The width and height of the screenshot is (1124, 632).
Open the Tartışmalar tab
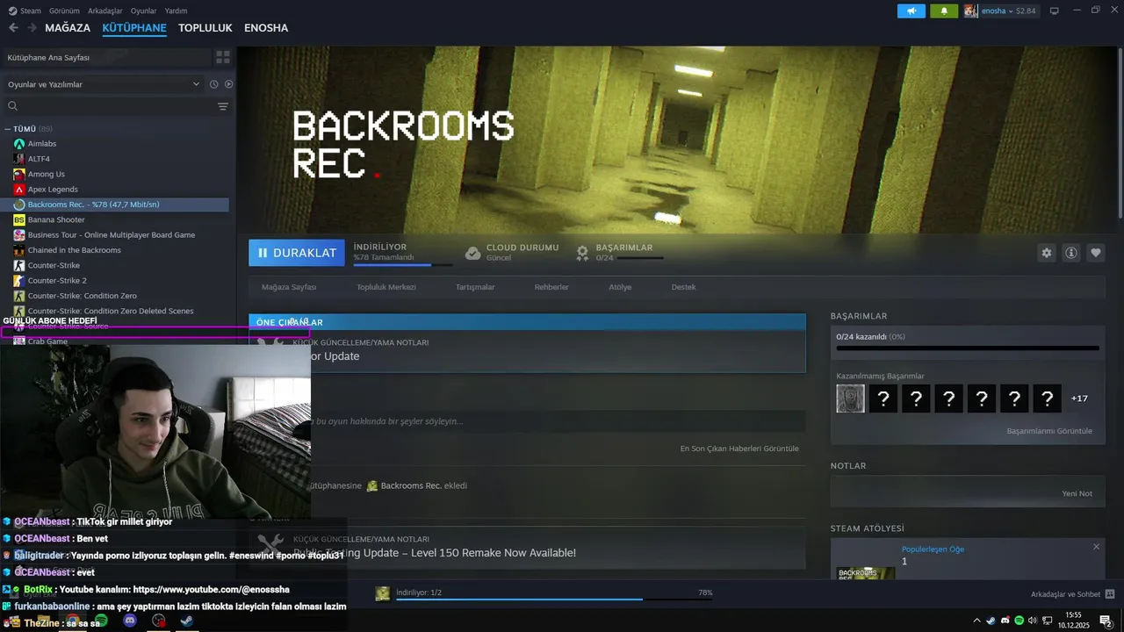475,287
